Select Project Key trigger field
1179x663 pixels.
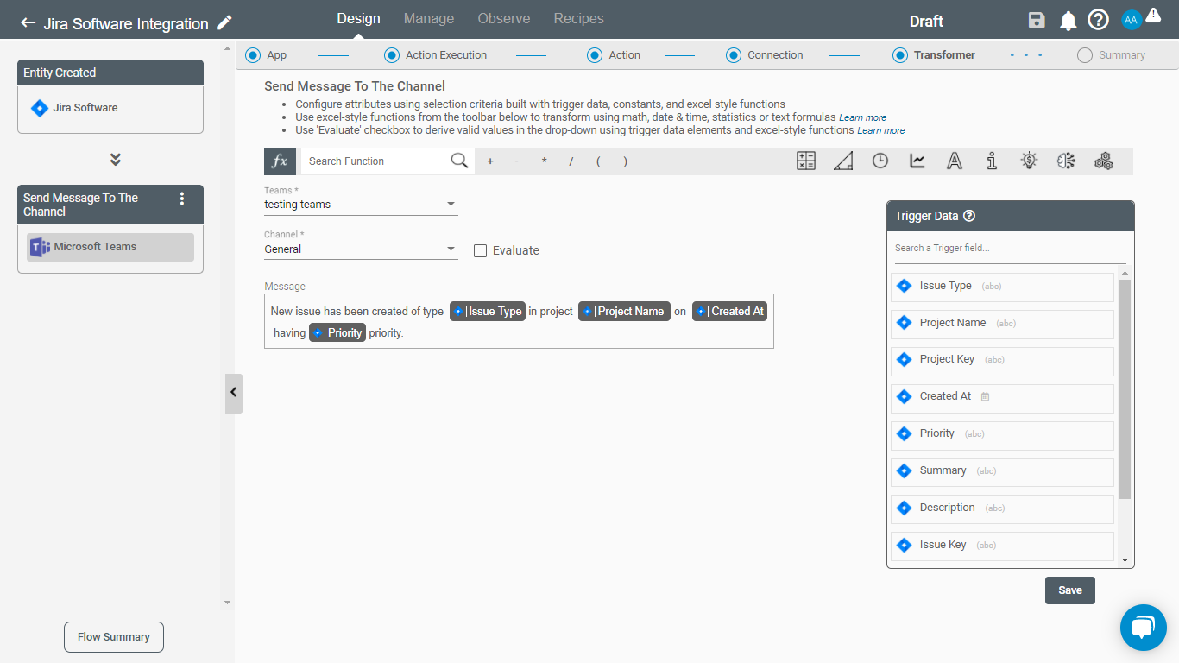1002,361
